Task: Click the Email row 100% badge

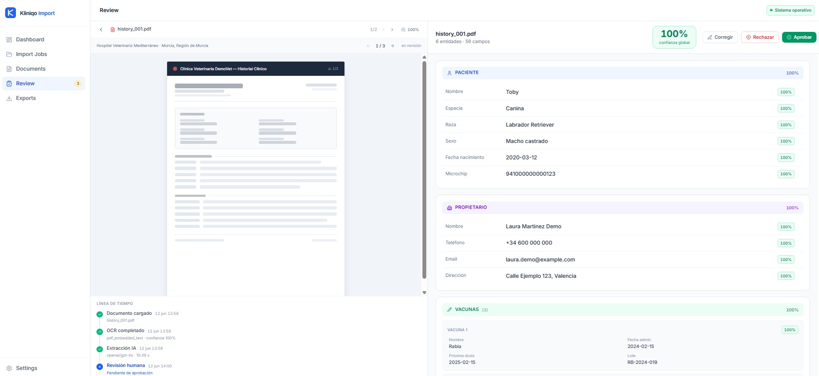Action: click(786, 260)
